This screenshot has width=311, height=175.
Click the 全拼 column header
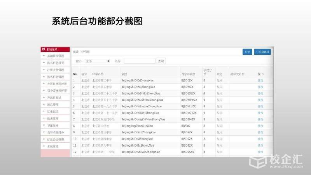124,74
